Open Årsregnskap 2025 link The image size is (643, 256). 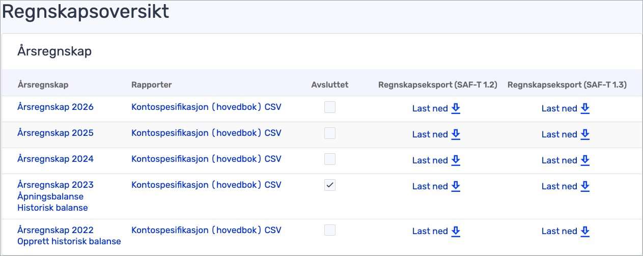pos(55,133)
